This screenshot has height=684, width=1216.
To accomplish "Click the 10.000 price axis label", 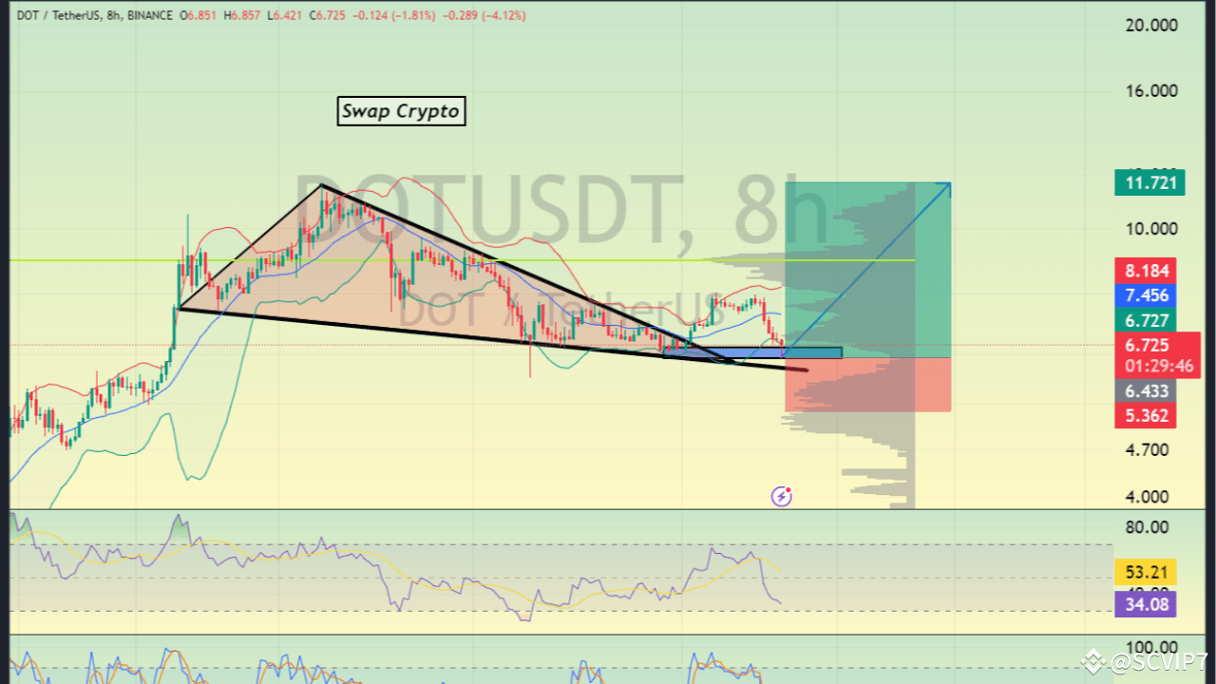I will [1151, 229].
